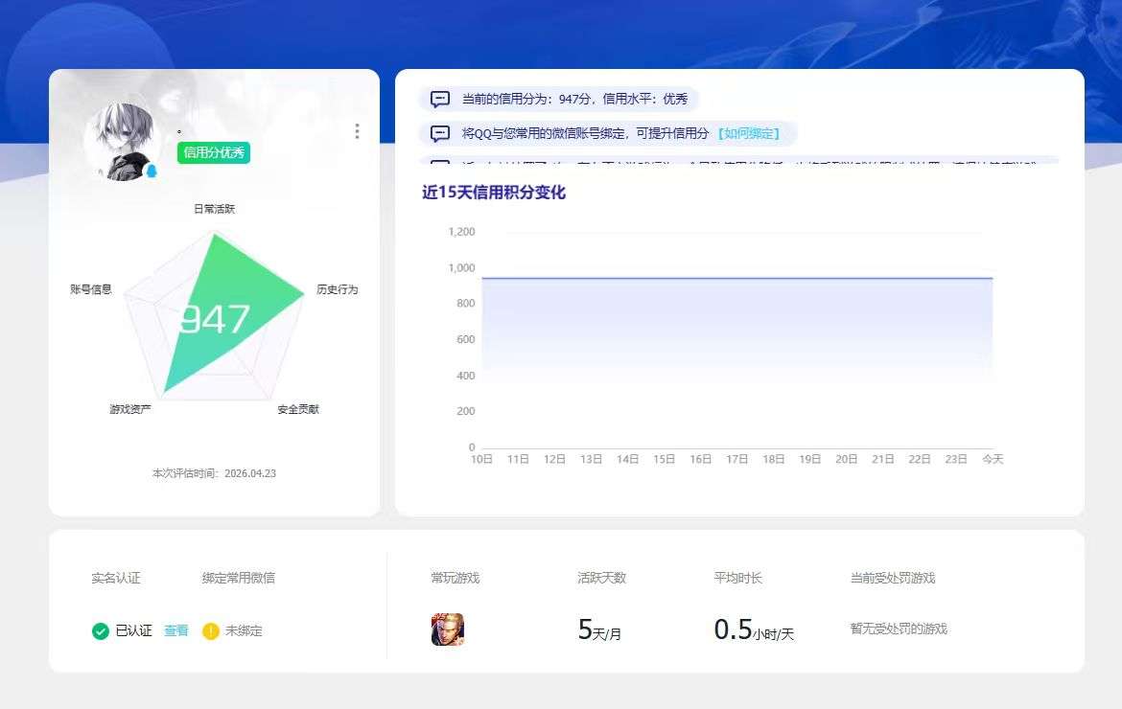Open the 查看 link beside 已认证

coord(176,630)
